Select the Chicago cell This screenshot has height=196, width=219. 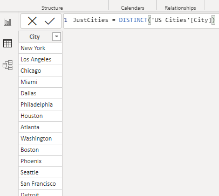coord(40,71)
